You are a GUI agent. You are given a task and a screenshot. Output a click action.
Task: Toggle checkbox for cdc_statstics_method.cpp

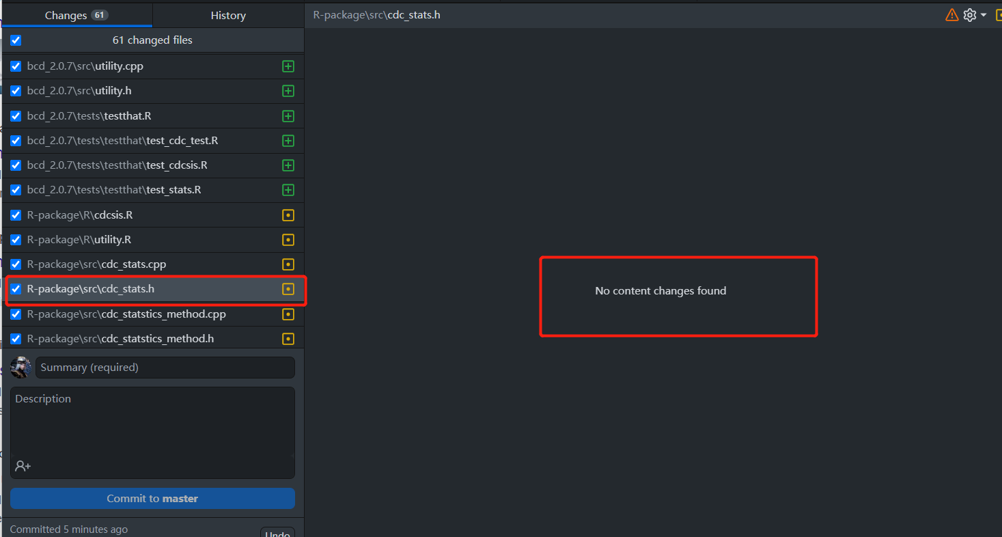pos(16,314)
